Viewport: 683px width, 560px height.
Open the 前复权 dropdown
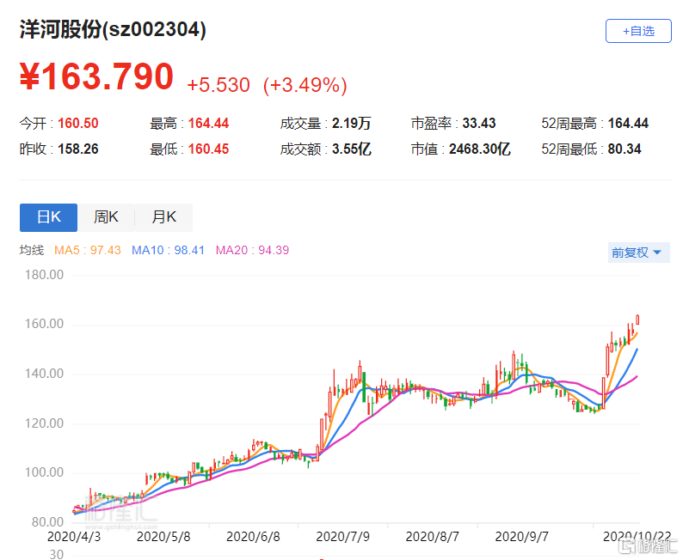[638, 253]
